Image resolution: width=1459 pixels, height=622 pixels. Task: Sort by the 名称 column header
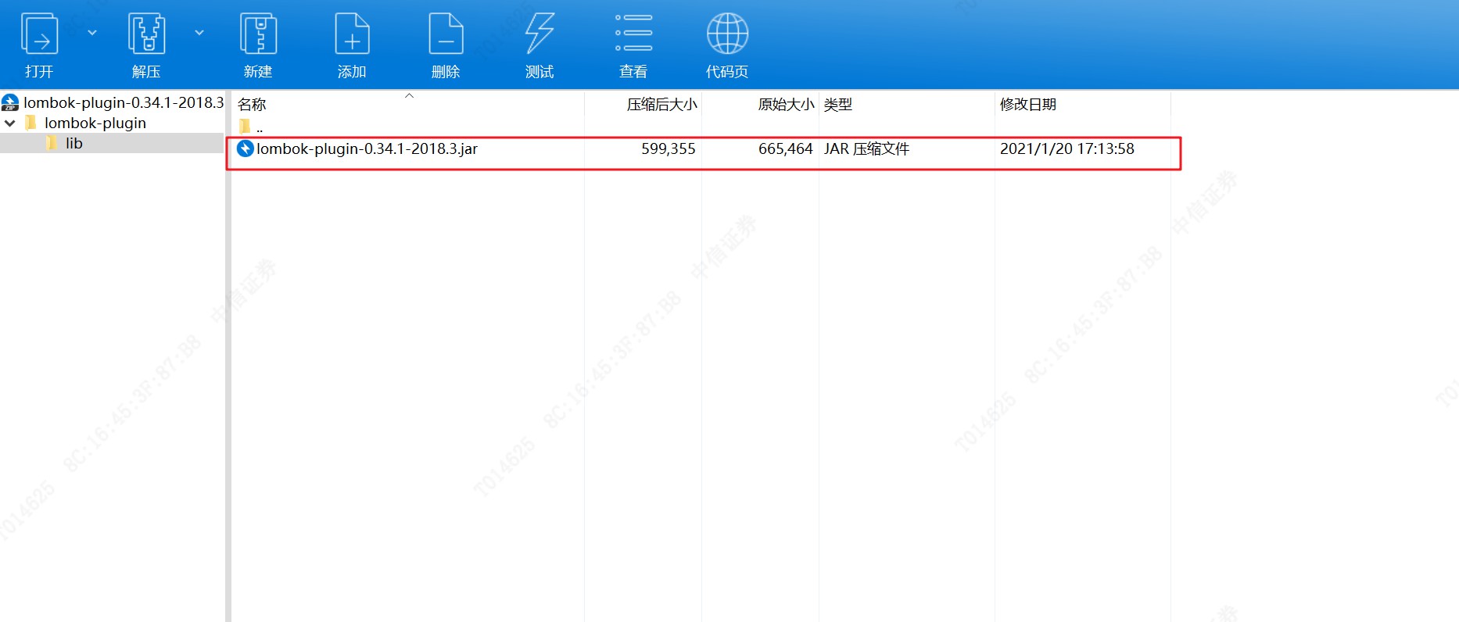[x=251, y=104]
